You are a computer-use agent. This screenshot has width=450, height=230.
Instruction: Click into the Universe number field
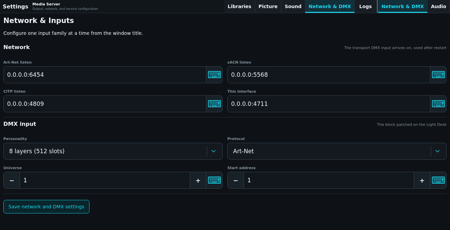point(105,180)
